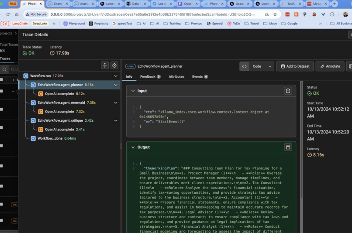
Task: Copy the Output JSON with clipboard icon
Action: 288,147
